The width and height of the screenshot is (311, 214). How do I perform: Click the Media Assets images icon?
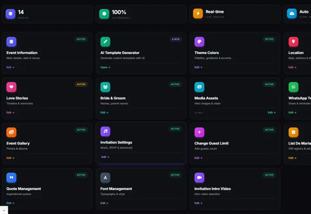coord(199,87)
